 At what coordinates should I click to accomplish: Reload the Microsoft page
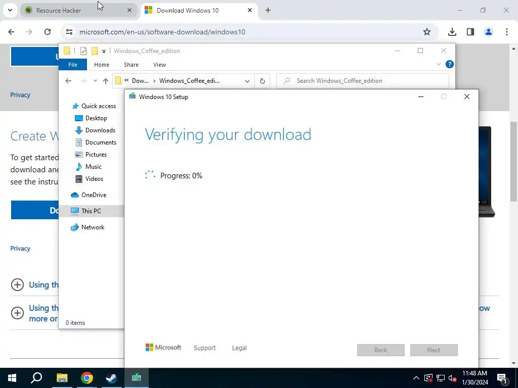(x=48, y=32)
